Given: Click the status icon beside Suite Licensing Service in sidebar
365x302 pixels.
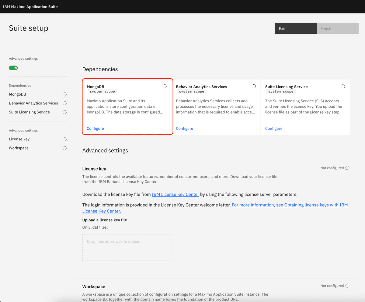Looking at the screenshot, I should (x=64, y=112).
